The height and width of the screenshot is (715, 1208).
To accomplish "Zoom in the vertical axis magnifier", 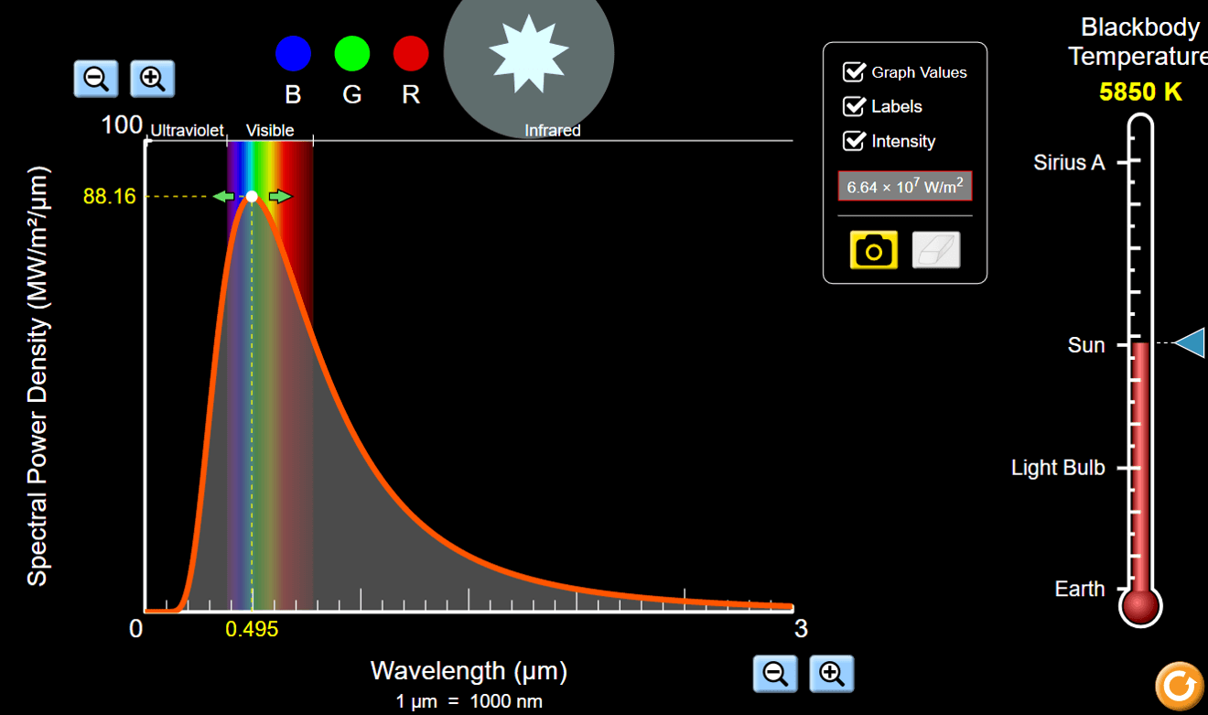I will (x=152, y=79).
